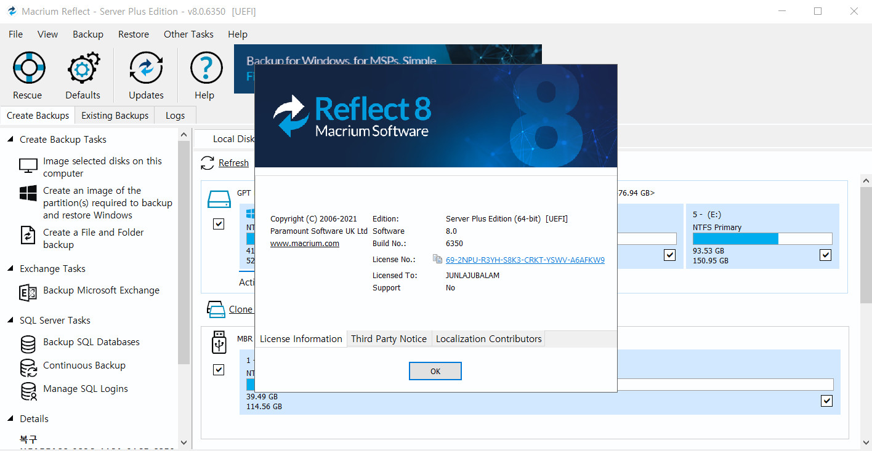Viewport: 872px width, 451px height.
Task: Click the Backup SQL Databases icon
Action: point(28,344)
